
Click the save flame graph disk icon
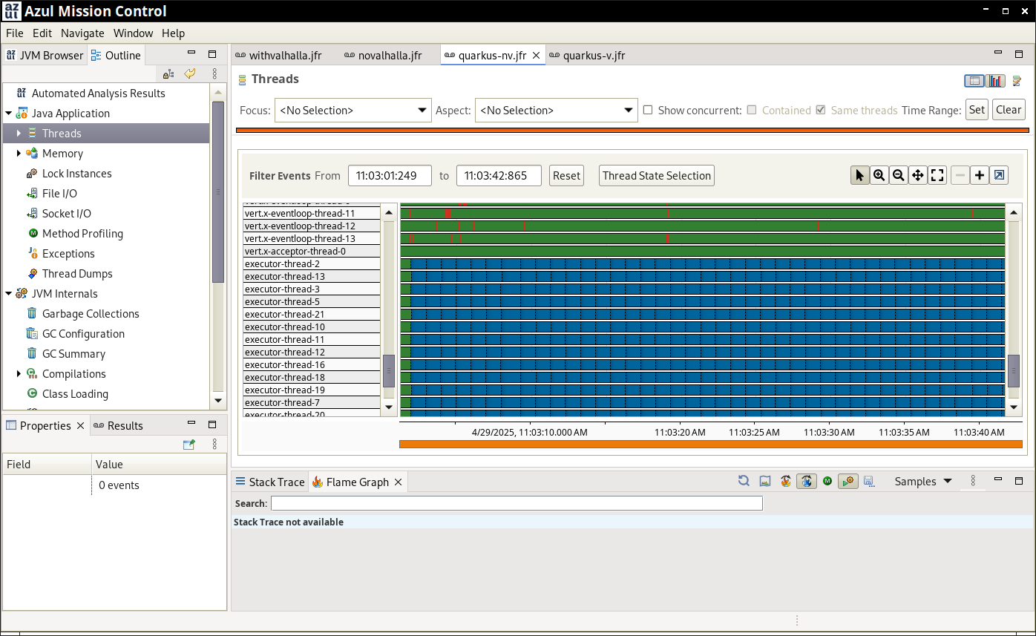coord(869,482)
